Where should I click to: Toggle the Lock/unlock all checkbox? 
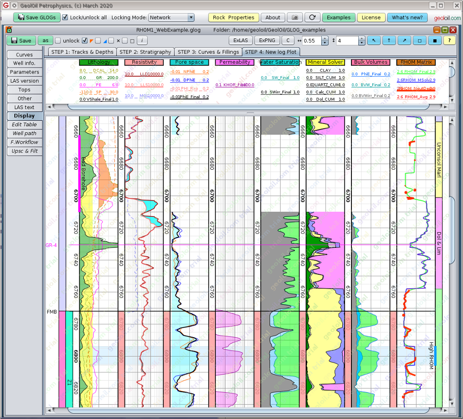pos(66,17)
